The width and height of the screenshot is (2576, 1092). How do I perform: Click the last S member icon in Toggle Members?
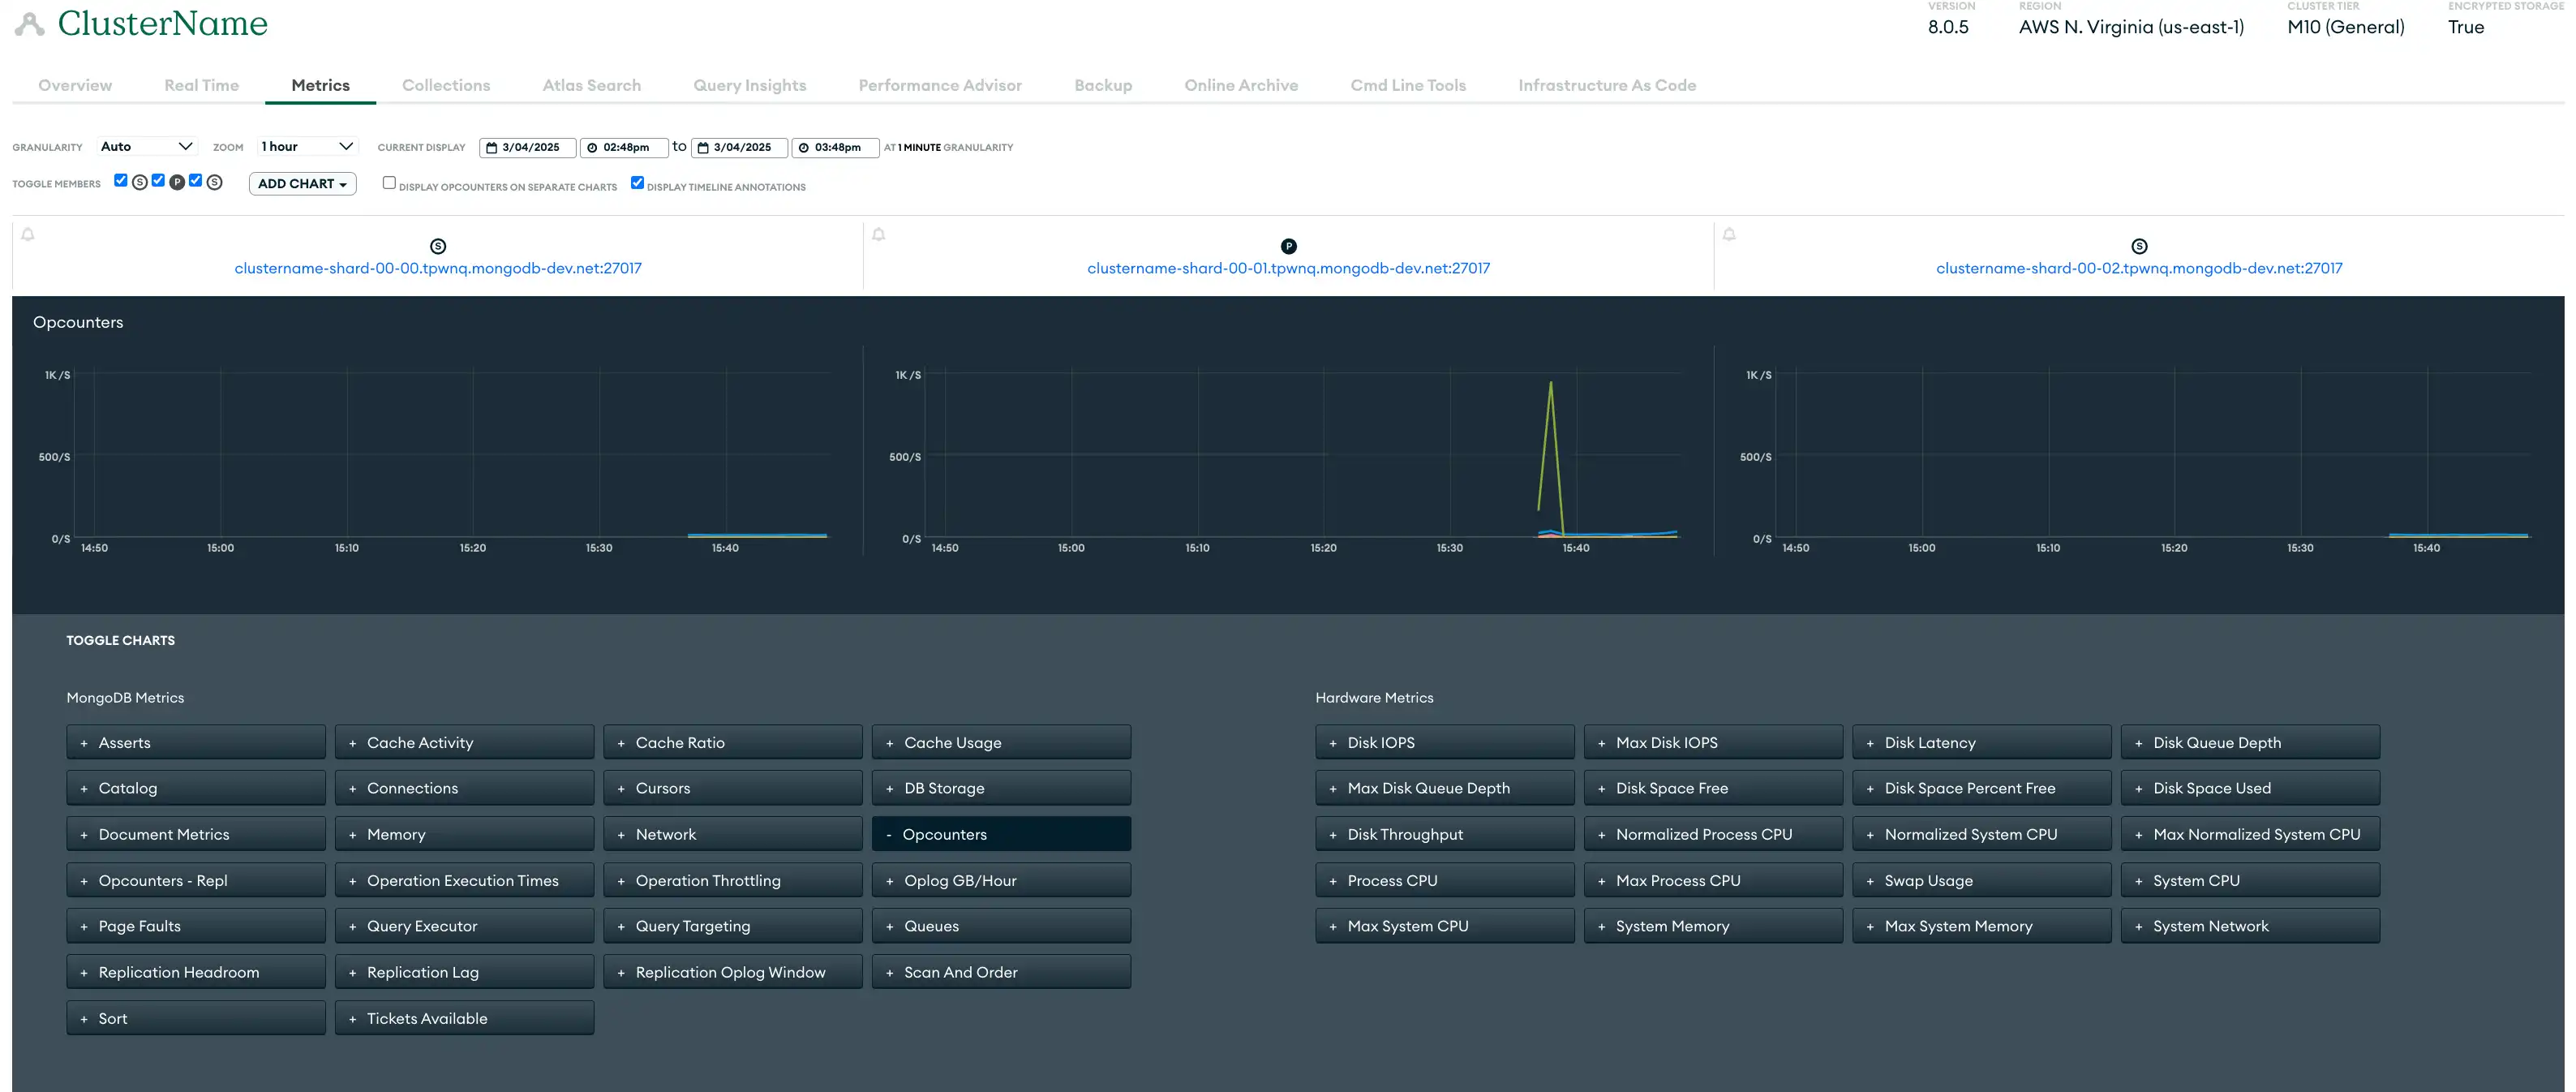pyautogui.click(x=214, y=182)
